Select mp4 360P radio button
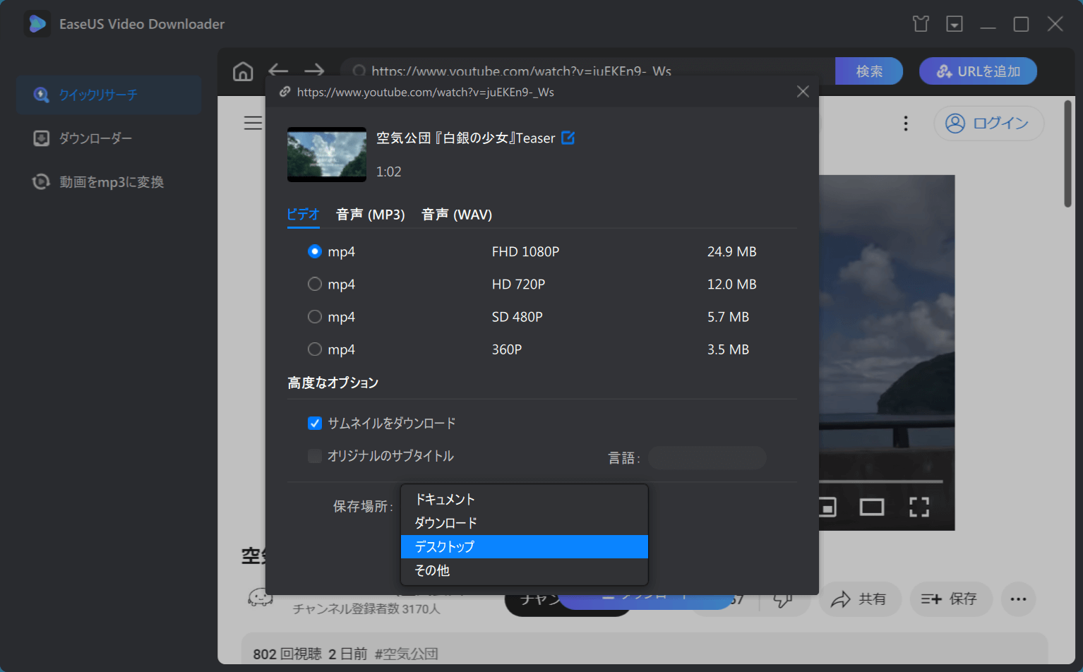The image size is (1083, 672). (x=315, y=349)
